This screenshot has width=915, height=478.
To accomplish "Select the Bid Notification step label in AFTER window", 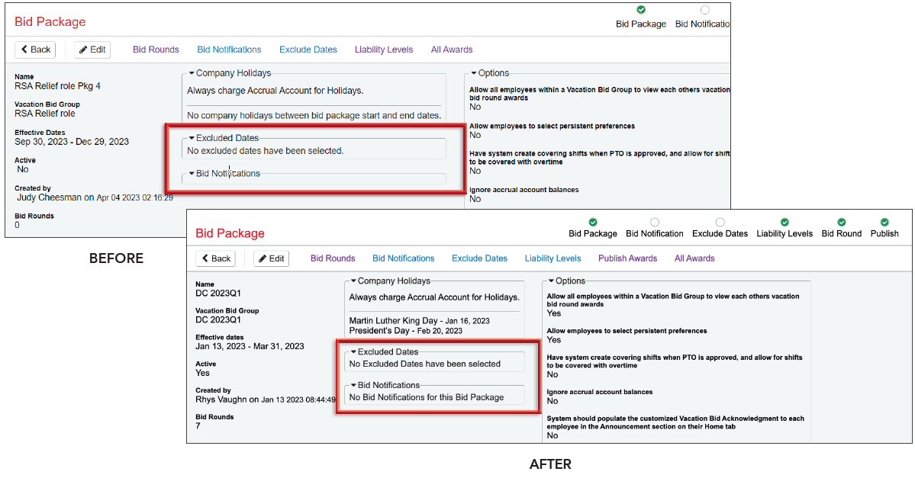I will 655,234.
